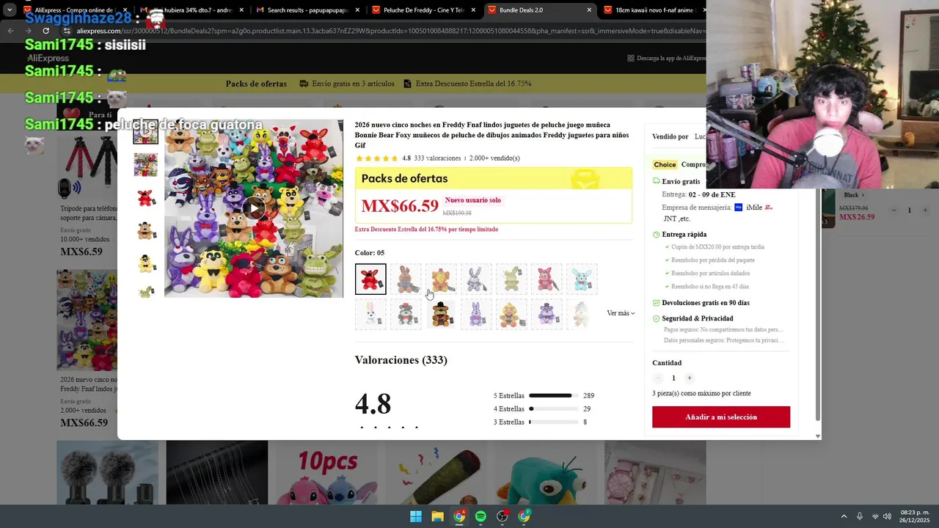Select the brown bunny plush color swatch
This screenshot has height=528, width=939.
click(x=406, y=279)
